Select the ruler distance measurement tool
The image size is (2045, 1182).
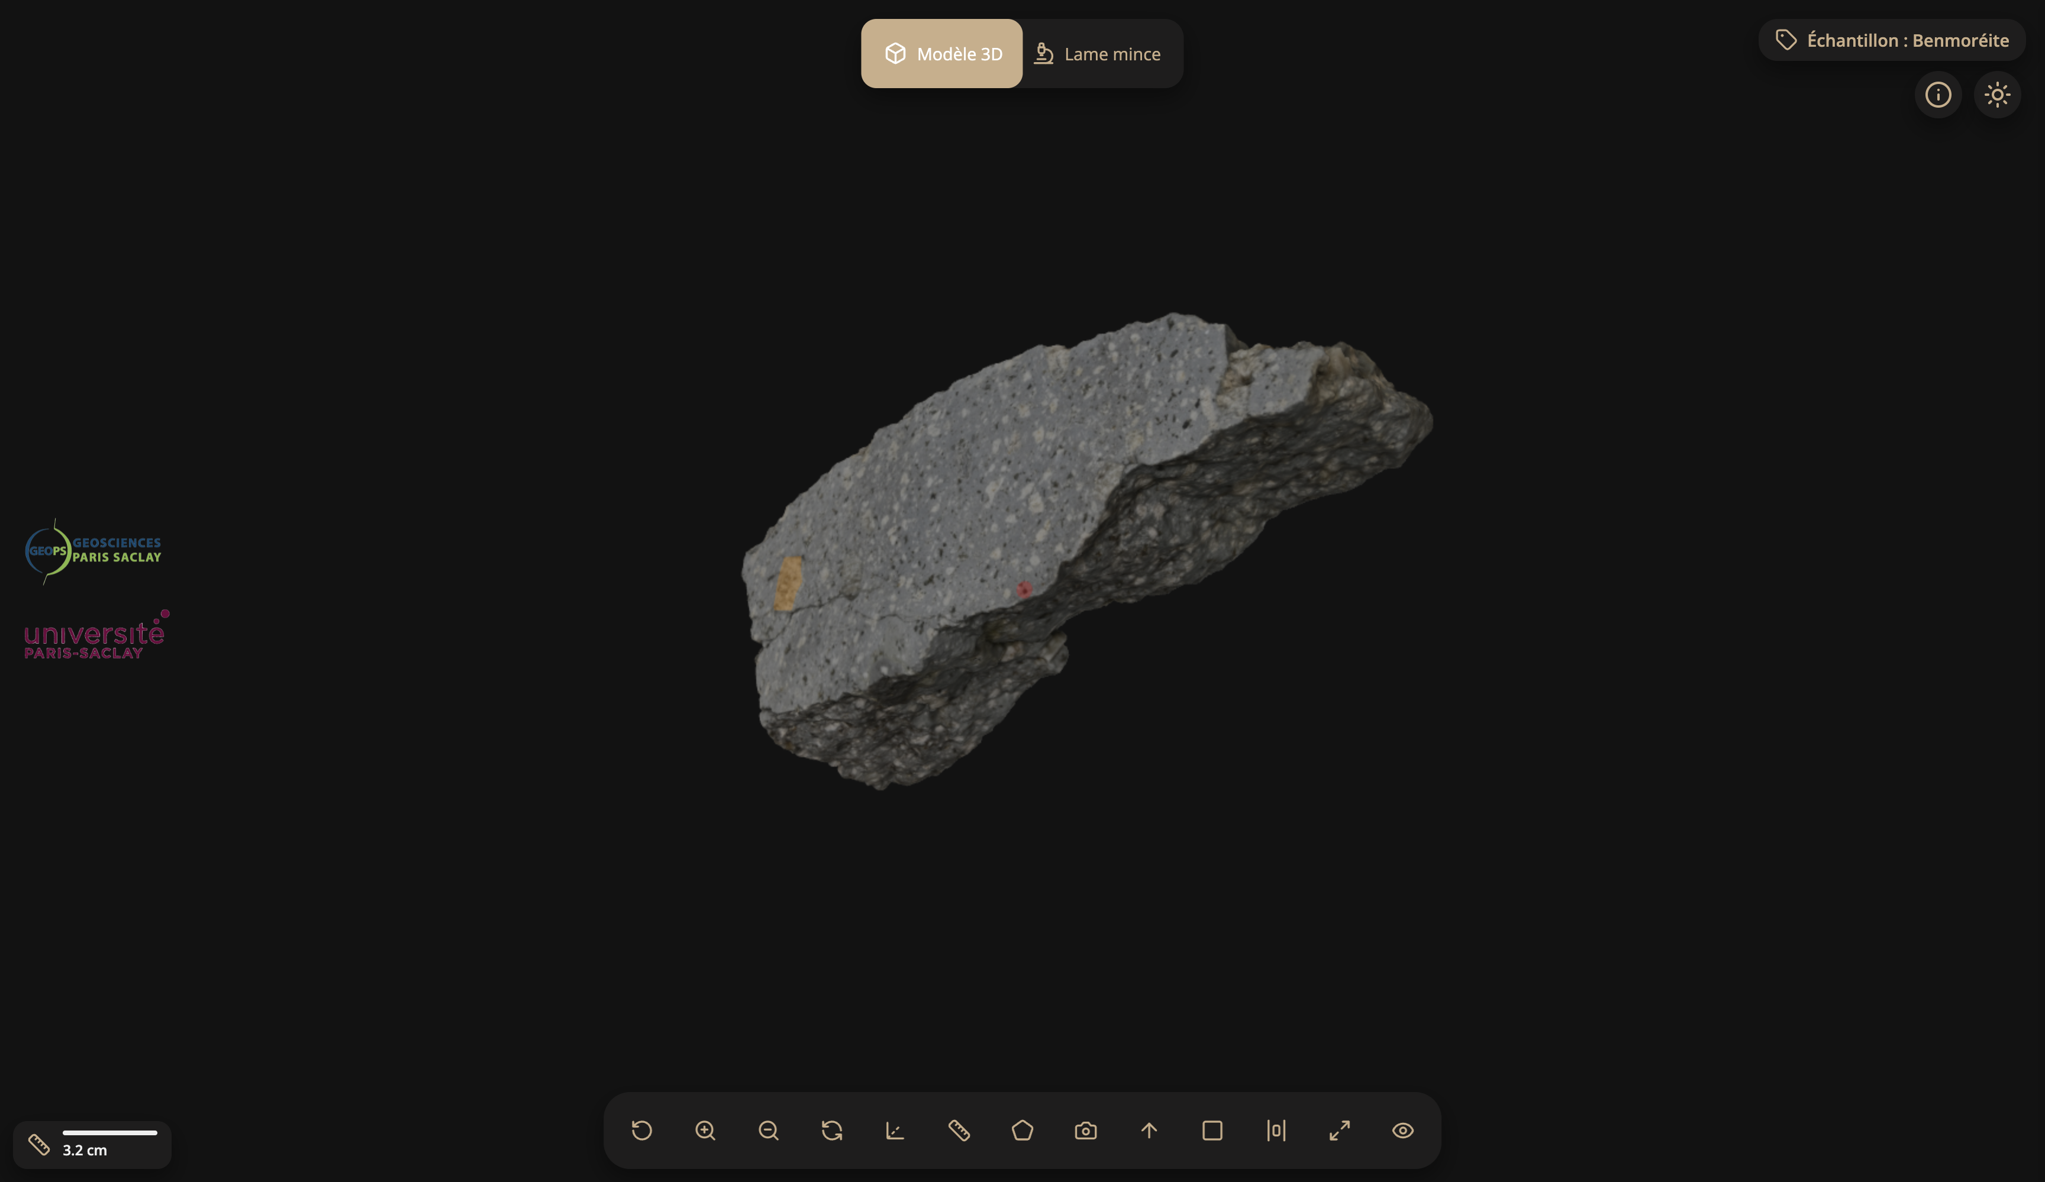959,1130
